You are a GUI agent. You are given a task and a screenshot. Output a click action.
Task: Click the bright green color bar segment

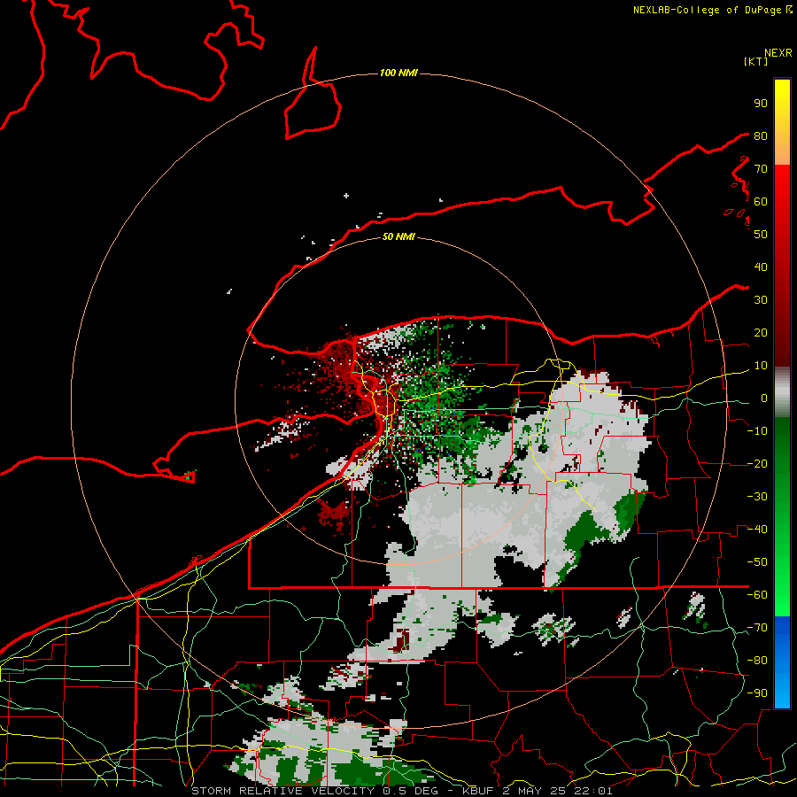[782, 517]
